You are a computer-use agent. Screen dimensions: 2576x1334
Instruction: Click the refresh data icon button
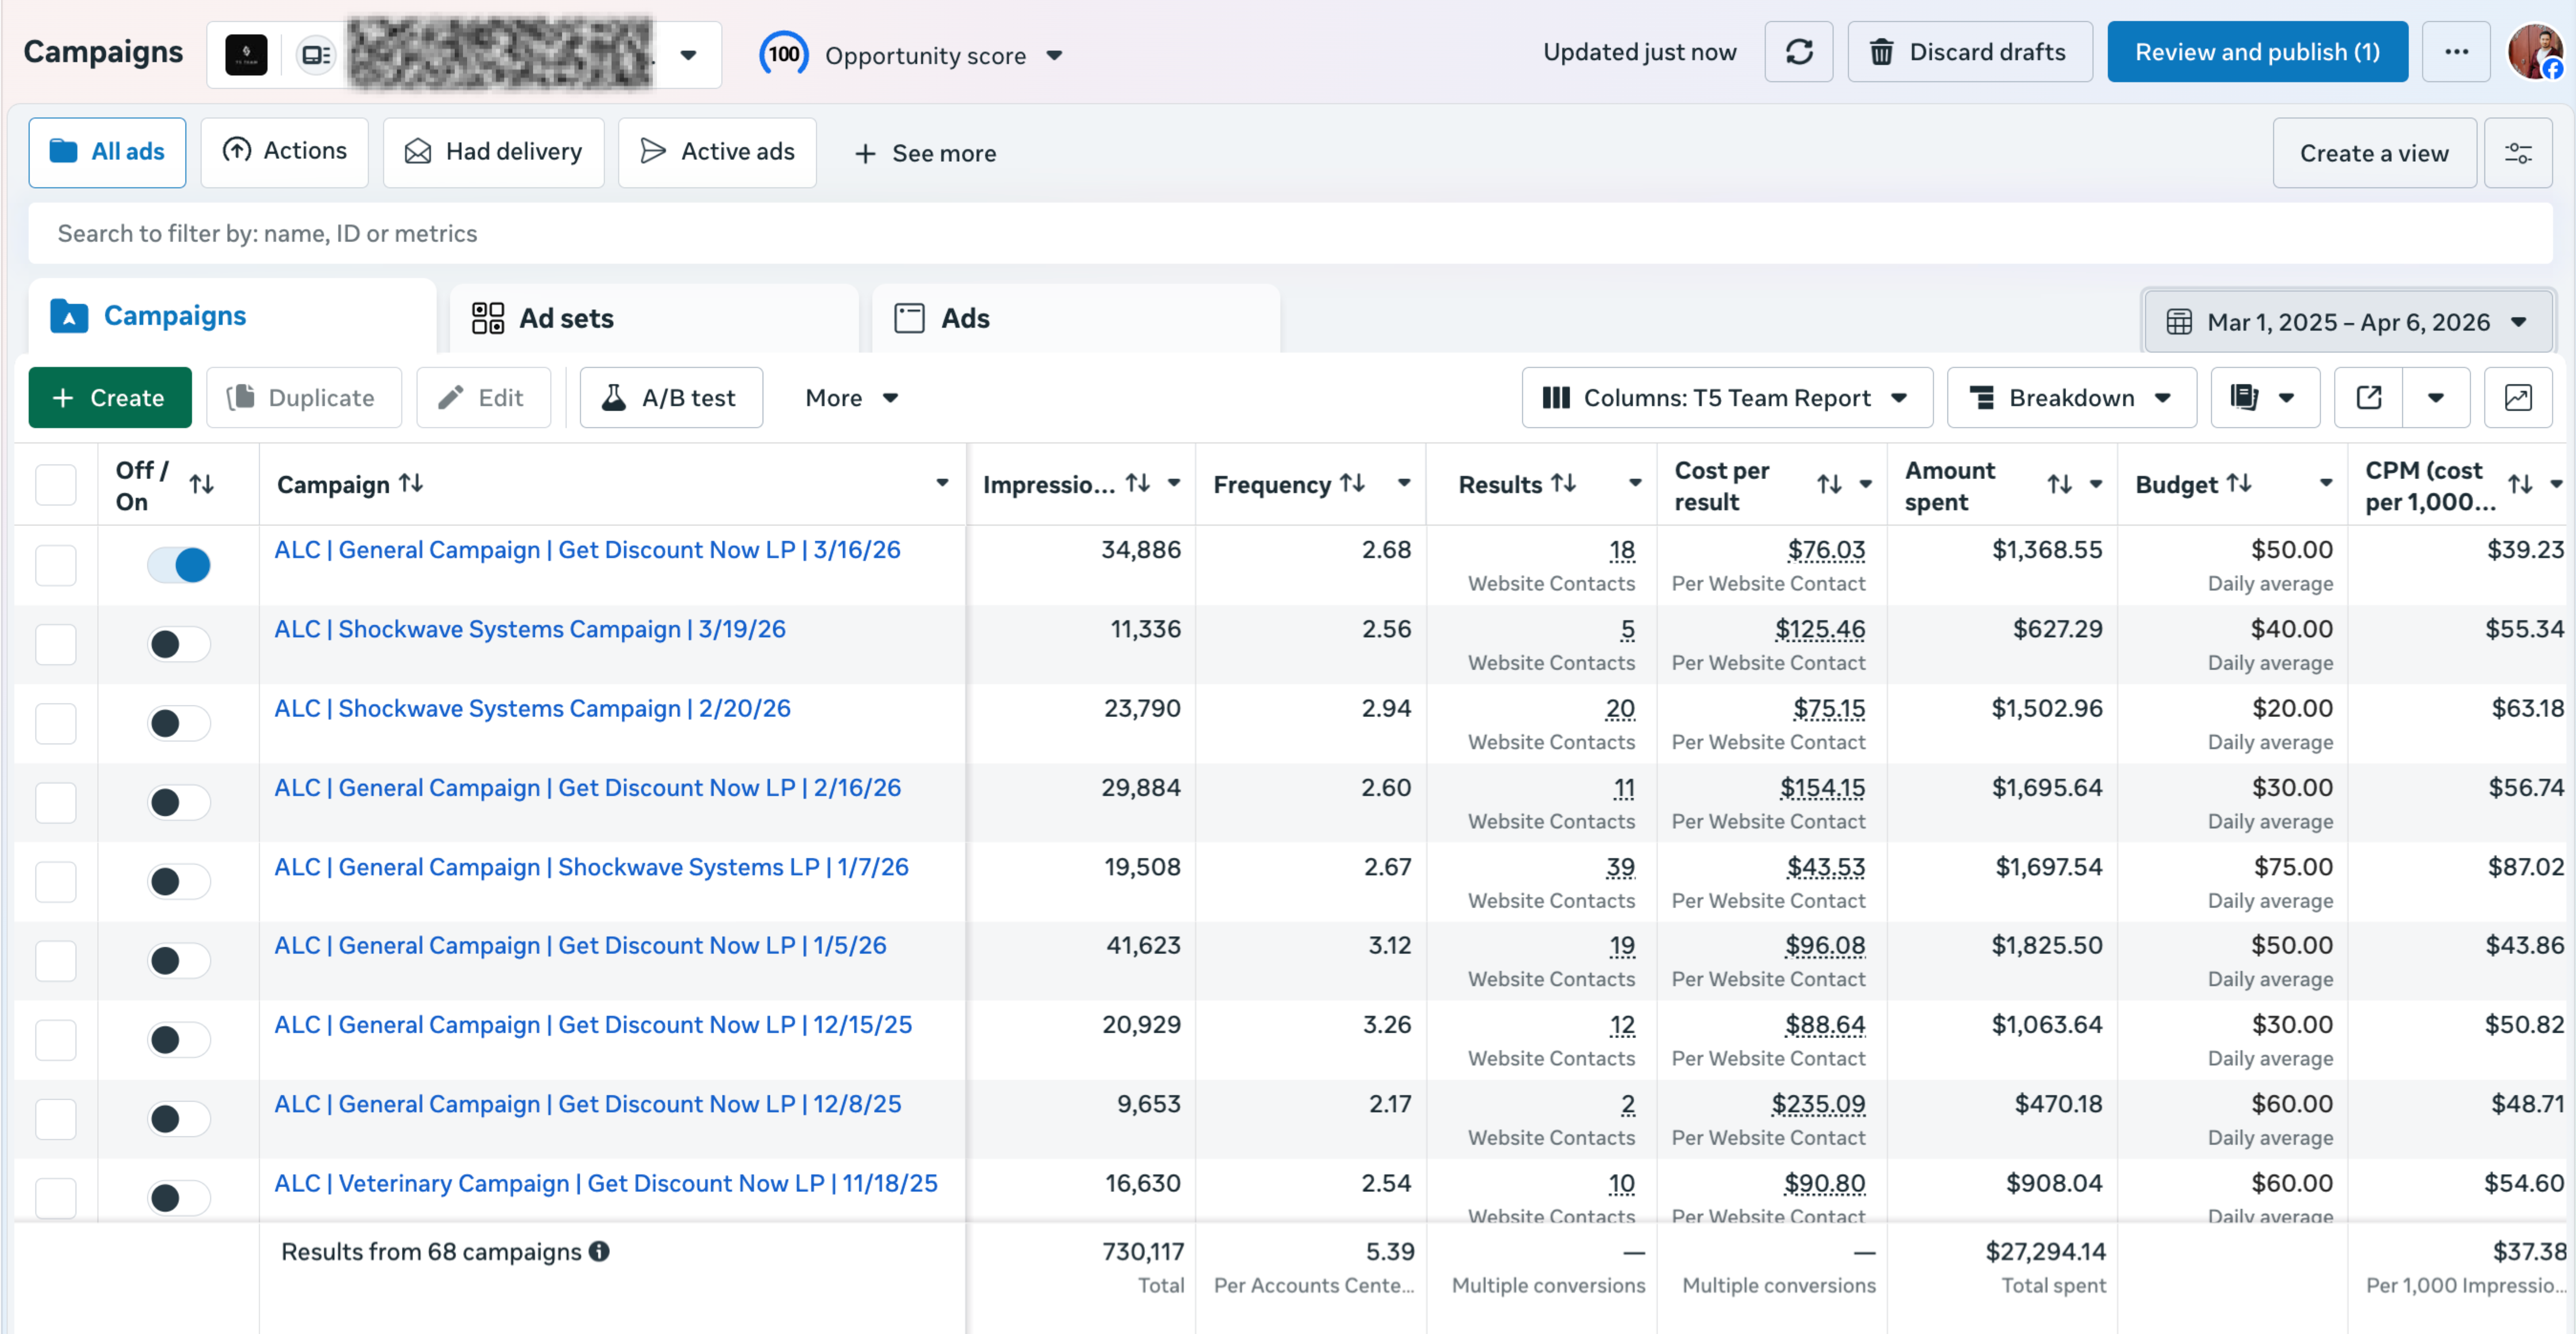(x=1798, y=52)
